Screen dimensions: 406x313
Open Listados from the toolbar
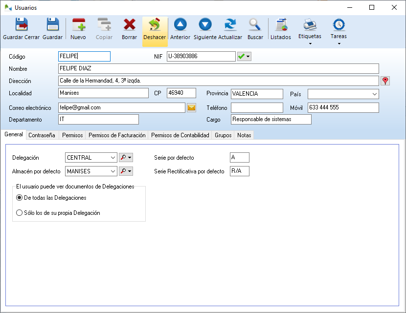click(280, 27)
